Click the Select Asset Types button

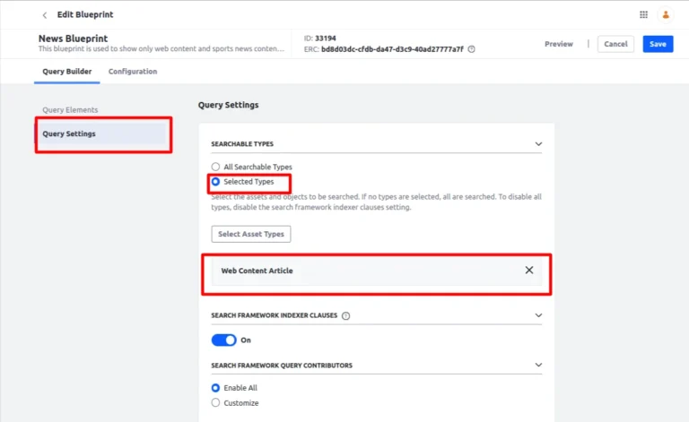(251, 234)
